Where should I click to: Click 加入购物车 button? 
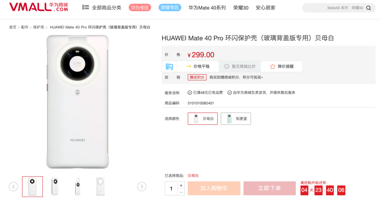pos(214,188)
